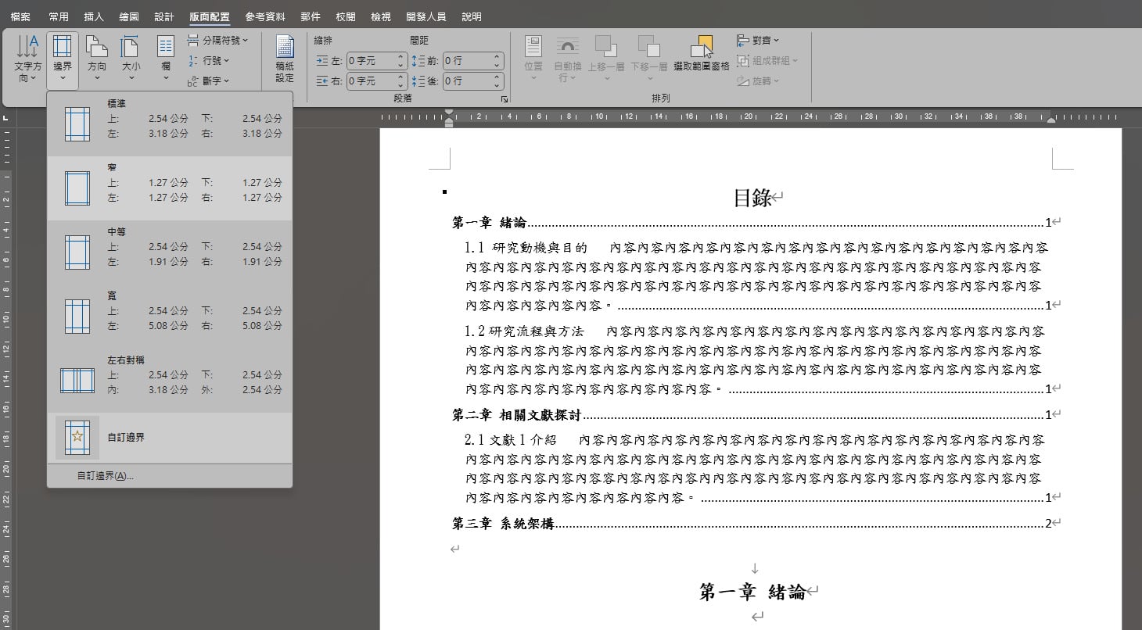Image resolution: width=1142 pixels, height=630 pixels.
Task: Click the 邊界 margins button
Action: [63, 59]
